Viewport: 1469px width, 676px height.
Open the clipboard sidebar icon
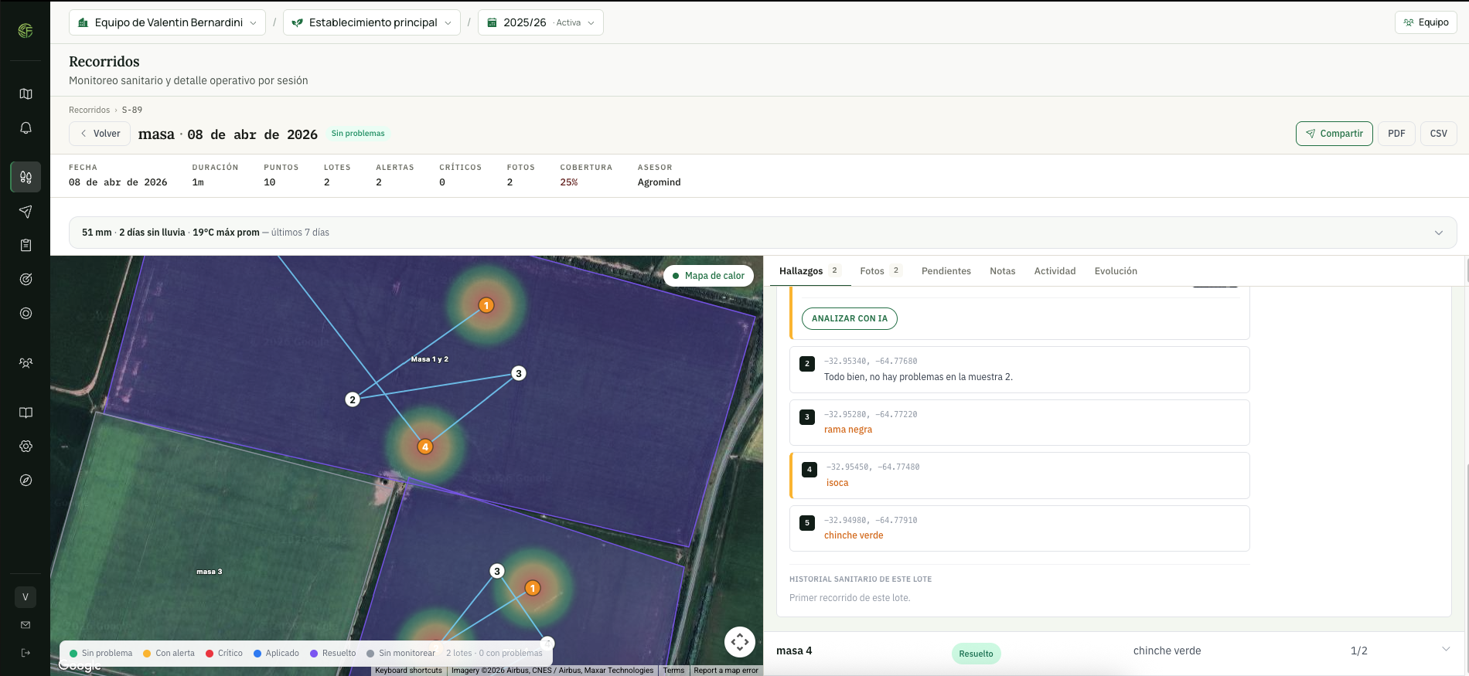pos(26,246)
